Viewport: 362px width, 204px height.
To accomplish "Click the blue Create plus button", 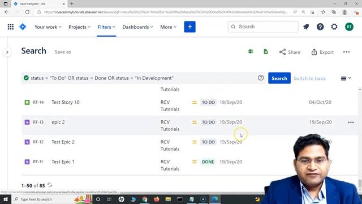I will [190, 27].
